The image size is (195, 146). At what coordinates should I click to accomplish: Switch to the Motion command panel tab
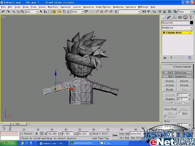pos(180,17)
